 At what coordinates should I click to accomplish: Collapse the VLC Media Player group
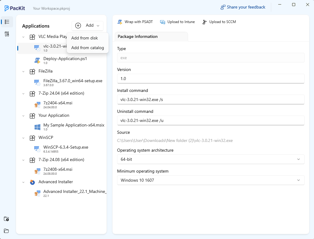tap(23, 37)
